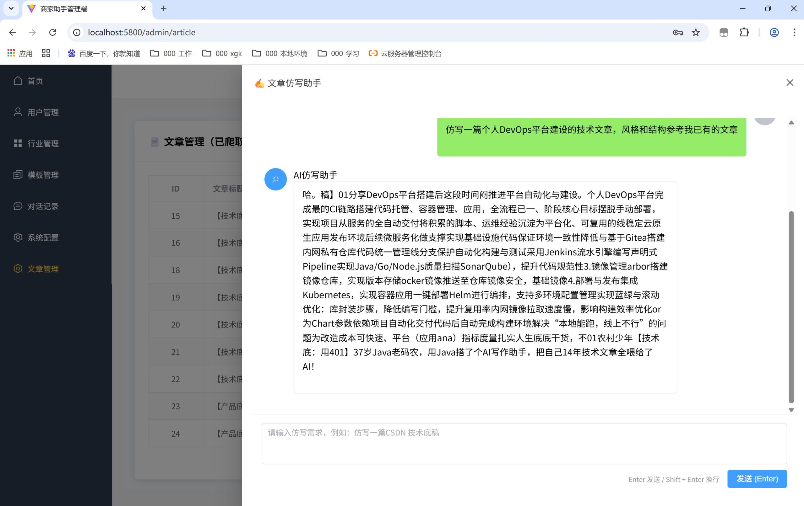This screenshot has width=804, height=506.
Task: Open the tab search chevron
Action: (x=11, y=8)
